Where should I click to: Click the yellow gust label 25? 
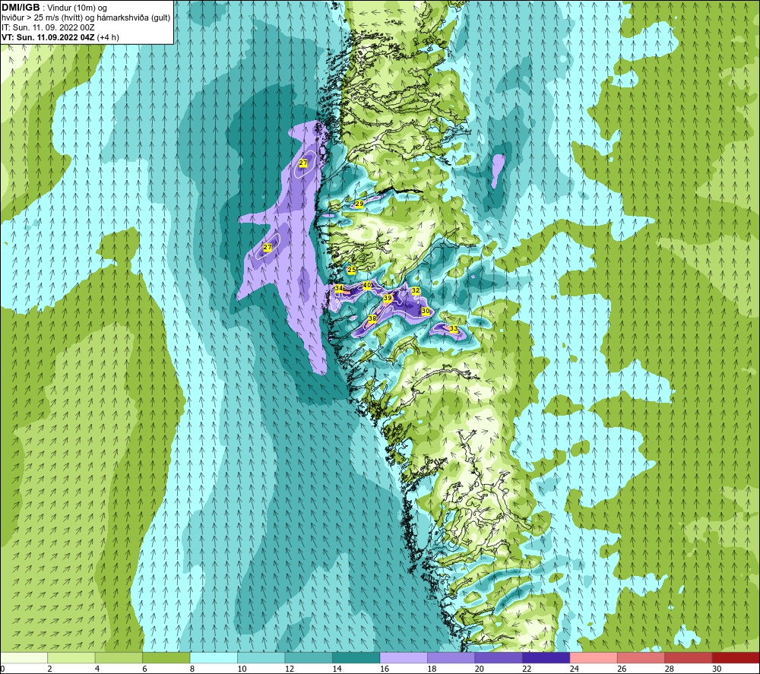352,270
